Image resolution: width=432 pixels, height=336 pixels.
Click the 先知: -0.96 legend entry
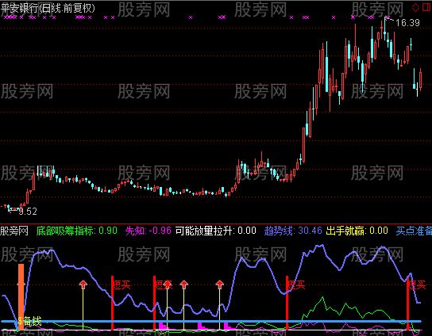[148, 231]
